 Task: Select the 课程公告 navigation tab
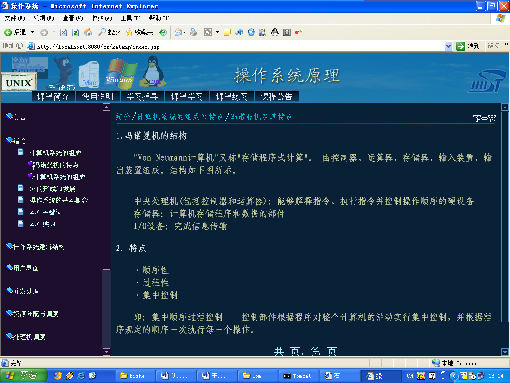(277, 97)
